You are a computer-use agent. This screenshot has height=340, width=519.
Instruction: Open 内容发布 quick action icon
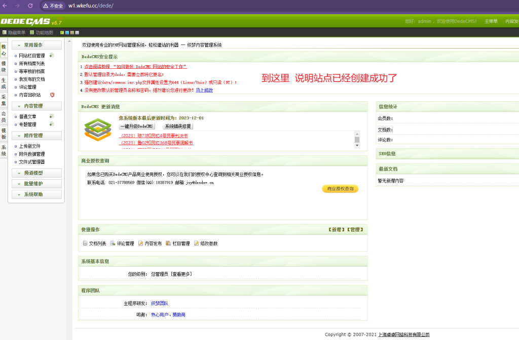pos(140,243)
